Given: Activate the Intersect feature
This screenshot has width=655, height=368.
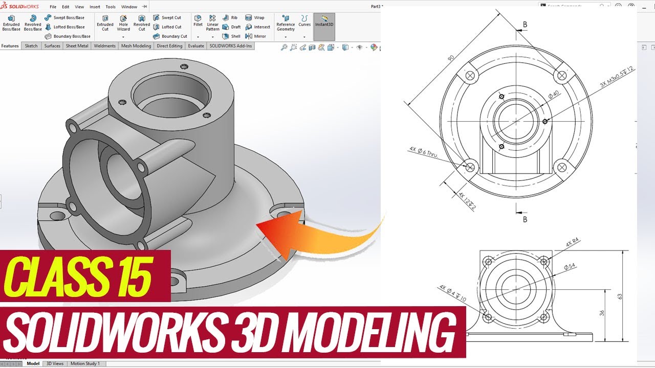Looking at the screenshot, I should coord(257,27).
